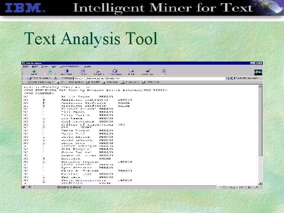The height and width of the screenshot is (213, 284).
Task: Click the 'Document: Done' status text
Action: coord(69,187)
